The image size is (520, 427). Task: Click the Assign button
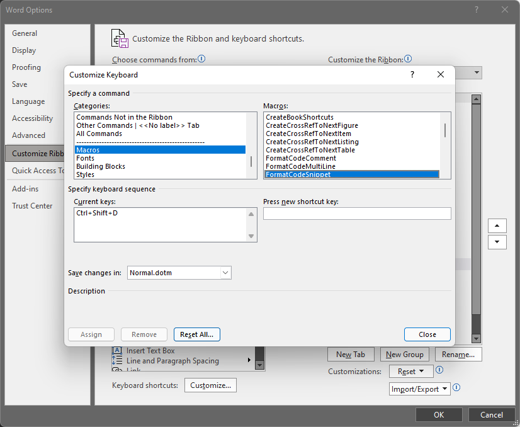coord(91,334)
